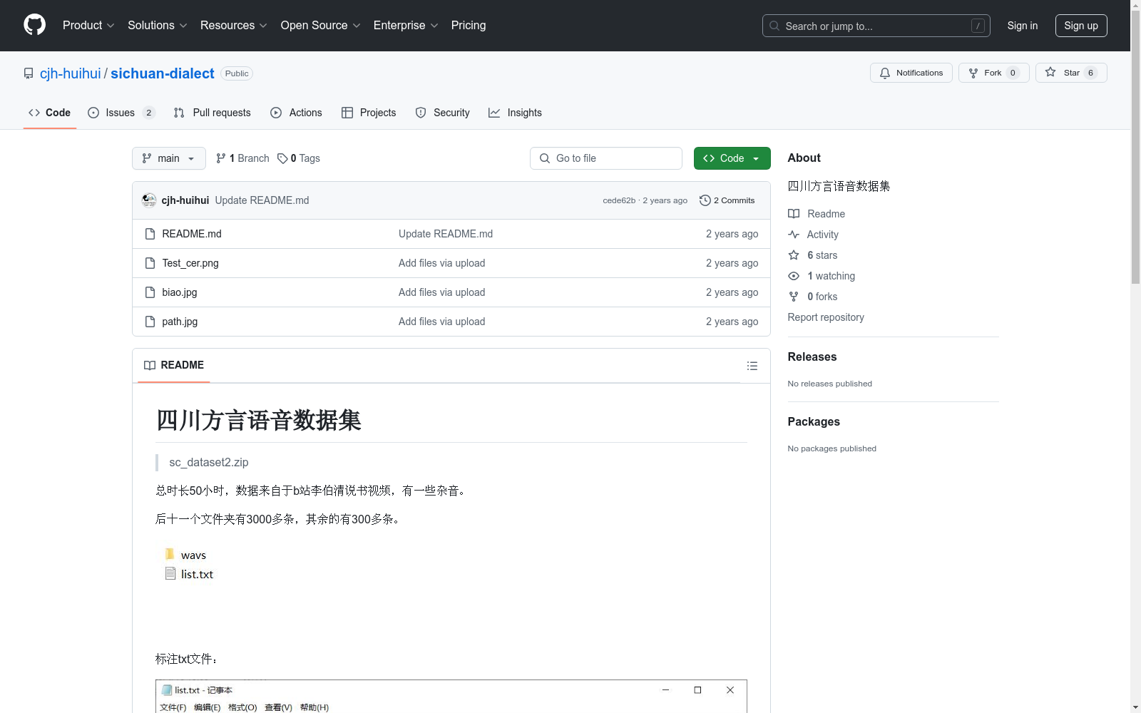
Task: Open the Resources dropdown
Action: pyautogui.click(x=233, y=25)
